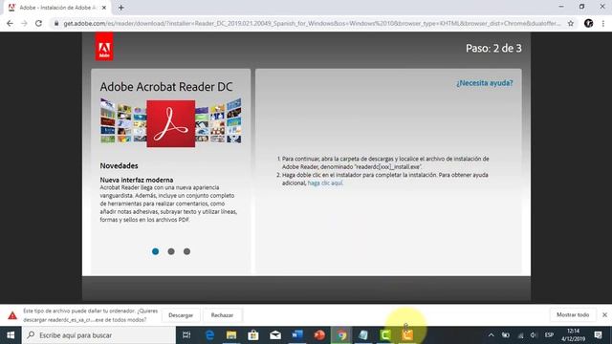Open the Windows Start menu
Image resolution: width=612 pixels, height=344 pixels.
[11, 335]
